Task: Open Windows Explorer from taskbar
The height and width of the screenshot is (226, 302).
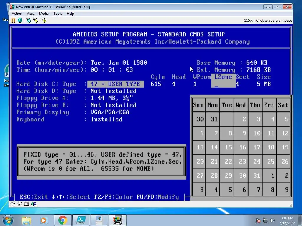Action: [26, 220]
